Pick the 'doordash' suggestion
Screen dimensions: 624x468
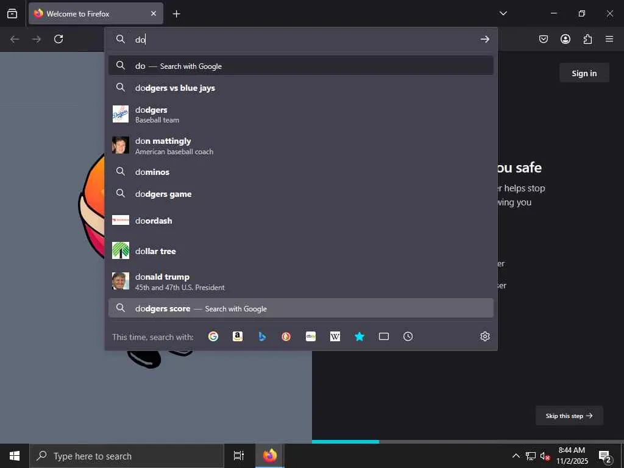301,220
